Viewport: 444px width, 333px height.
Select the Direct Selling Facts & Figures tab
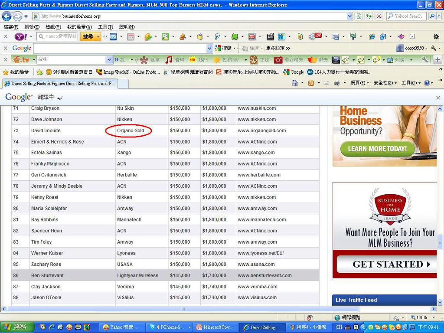point(60,84)
